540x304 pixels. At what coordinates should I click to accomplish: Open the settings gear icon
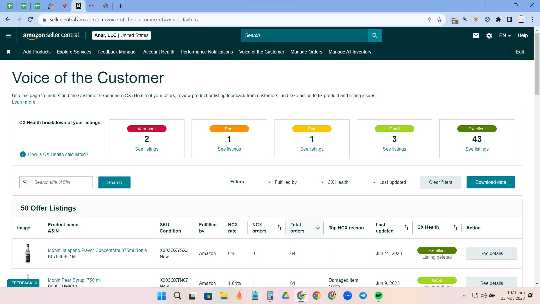(x=489, y=35)
